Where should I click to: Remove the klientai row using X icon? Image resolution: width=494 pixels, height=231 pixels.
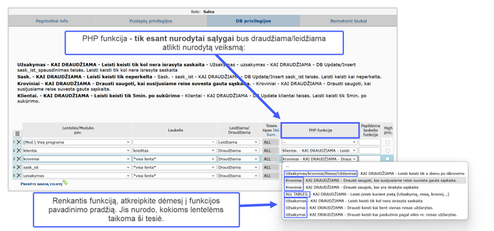tap(19, 150)
